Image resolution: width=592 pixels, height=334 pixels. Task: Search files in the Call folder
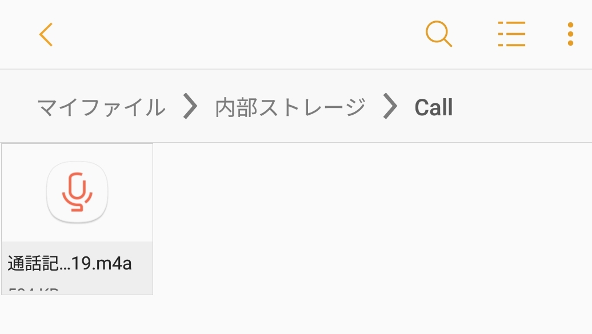click(x=439, y=34)
